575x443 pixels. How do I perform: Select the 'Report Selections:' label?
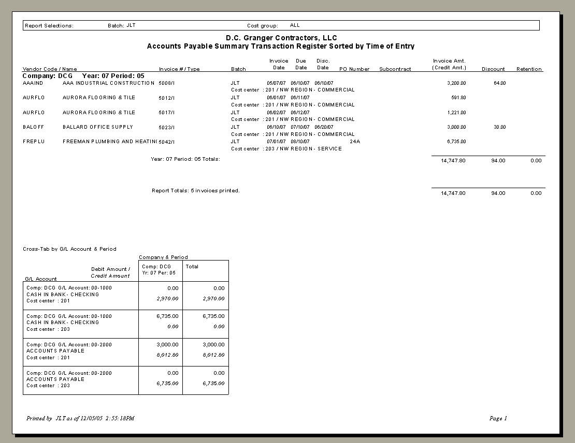(49, 26)
